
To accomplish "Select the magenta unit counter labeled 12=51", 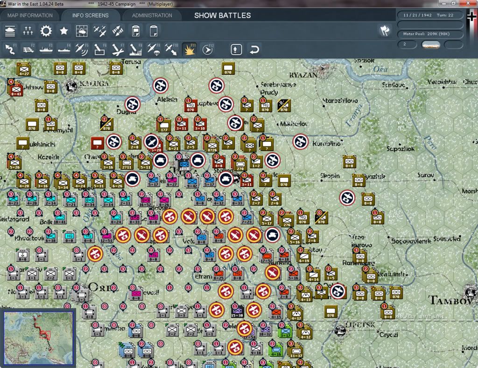I will point(107,237).
